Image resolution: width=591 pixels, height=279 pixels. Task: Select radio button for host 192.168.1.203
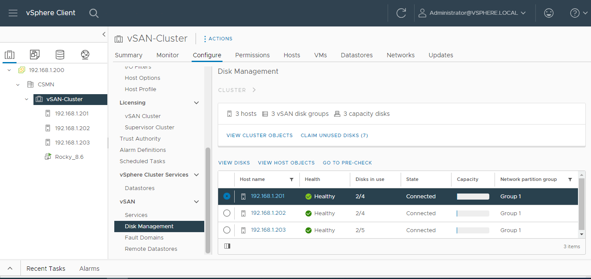(x=226, y=230)
